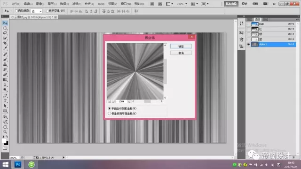
Task: Switch to the 基本功能 workspace
Action: pos(231,4)
